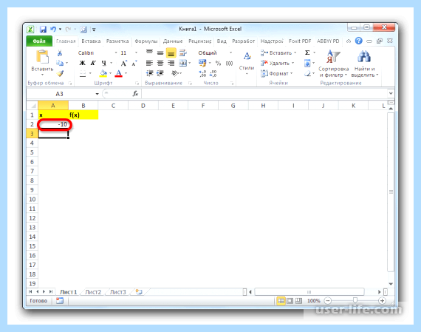This screenshot has height=332, width=421.
Task: Open the Foxit PDF ribbon tab
Action: (300, 41)
